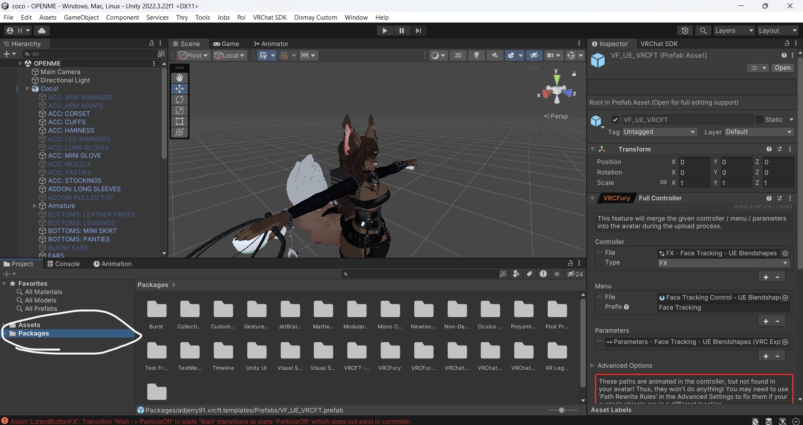
Task: Open the GameObject menu
Action: (81, 17)
